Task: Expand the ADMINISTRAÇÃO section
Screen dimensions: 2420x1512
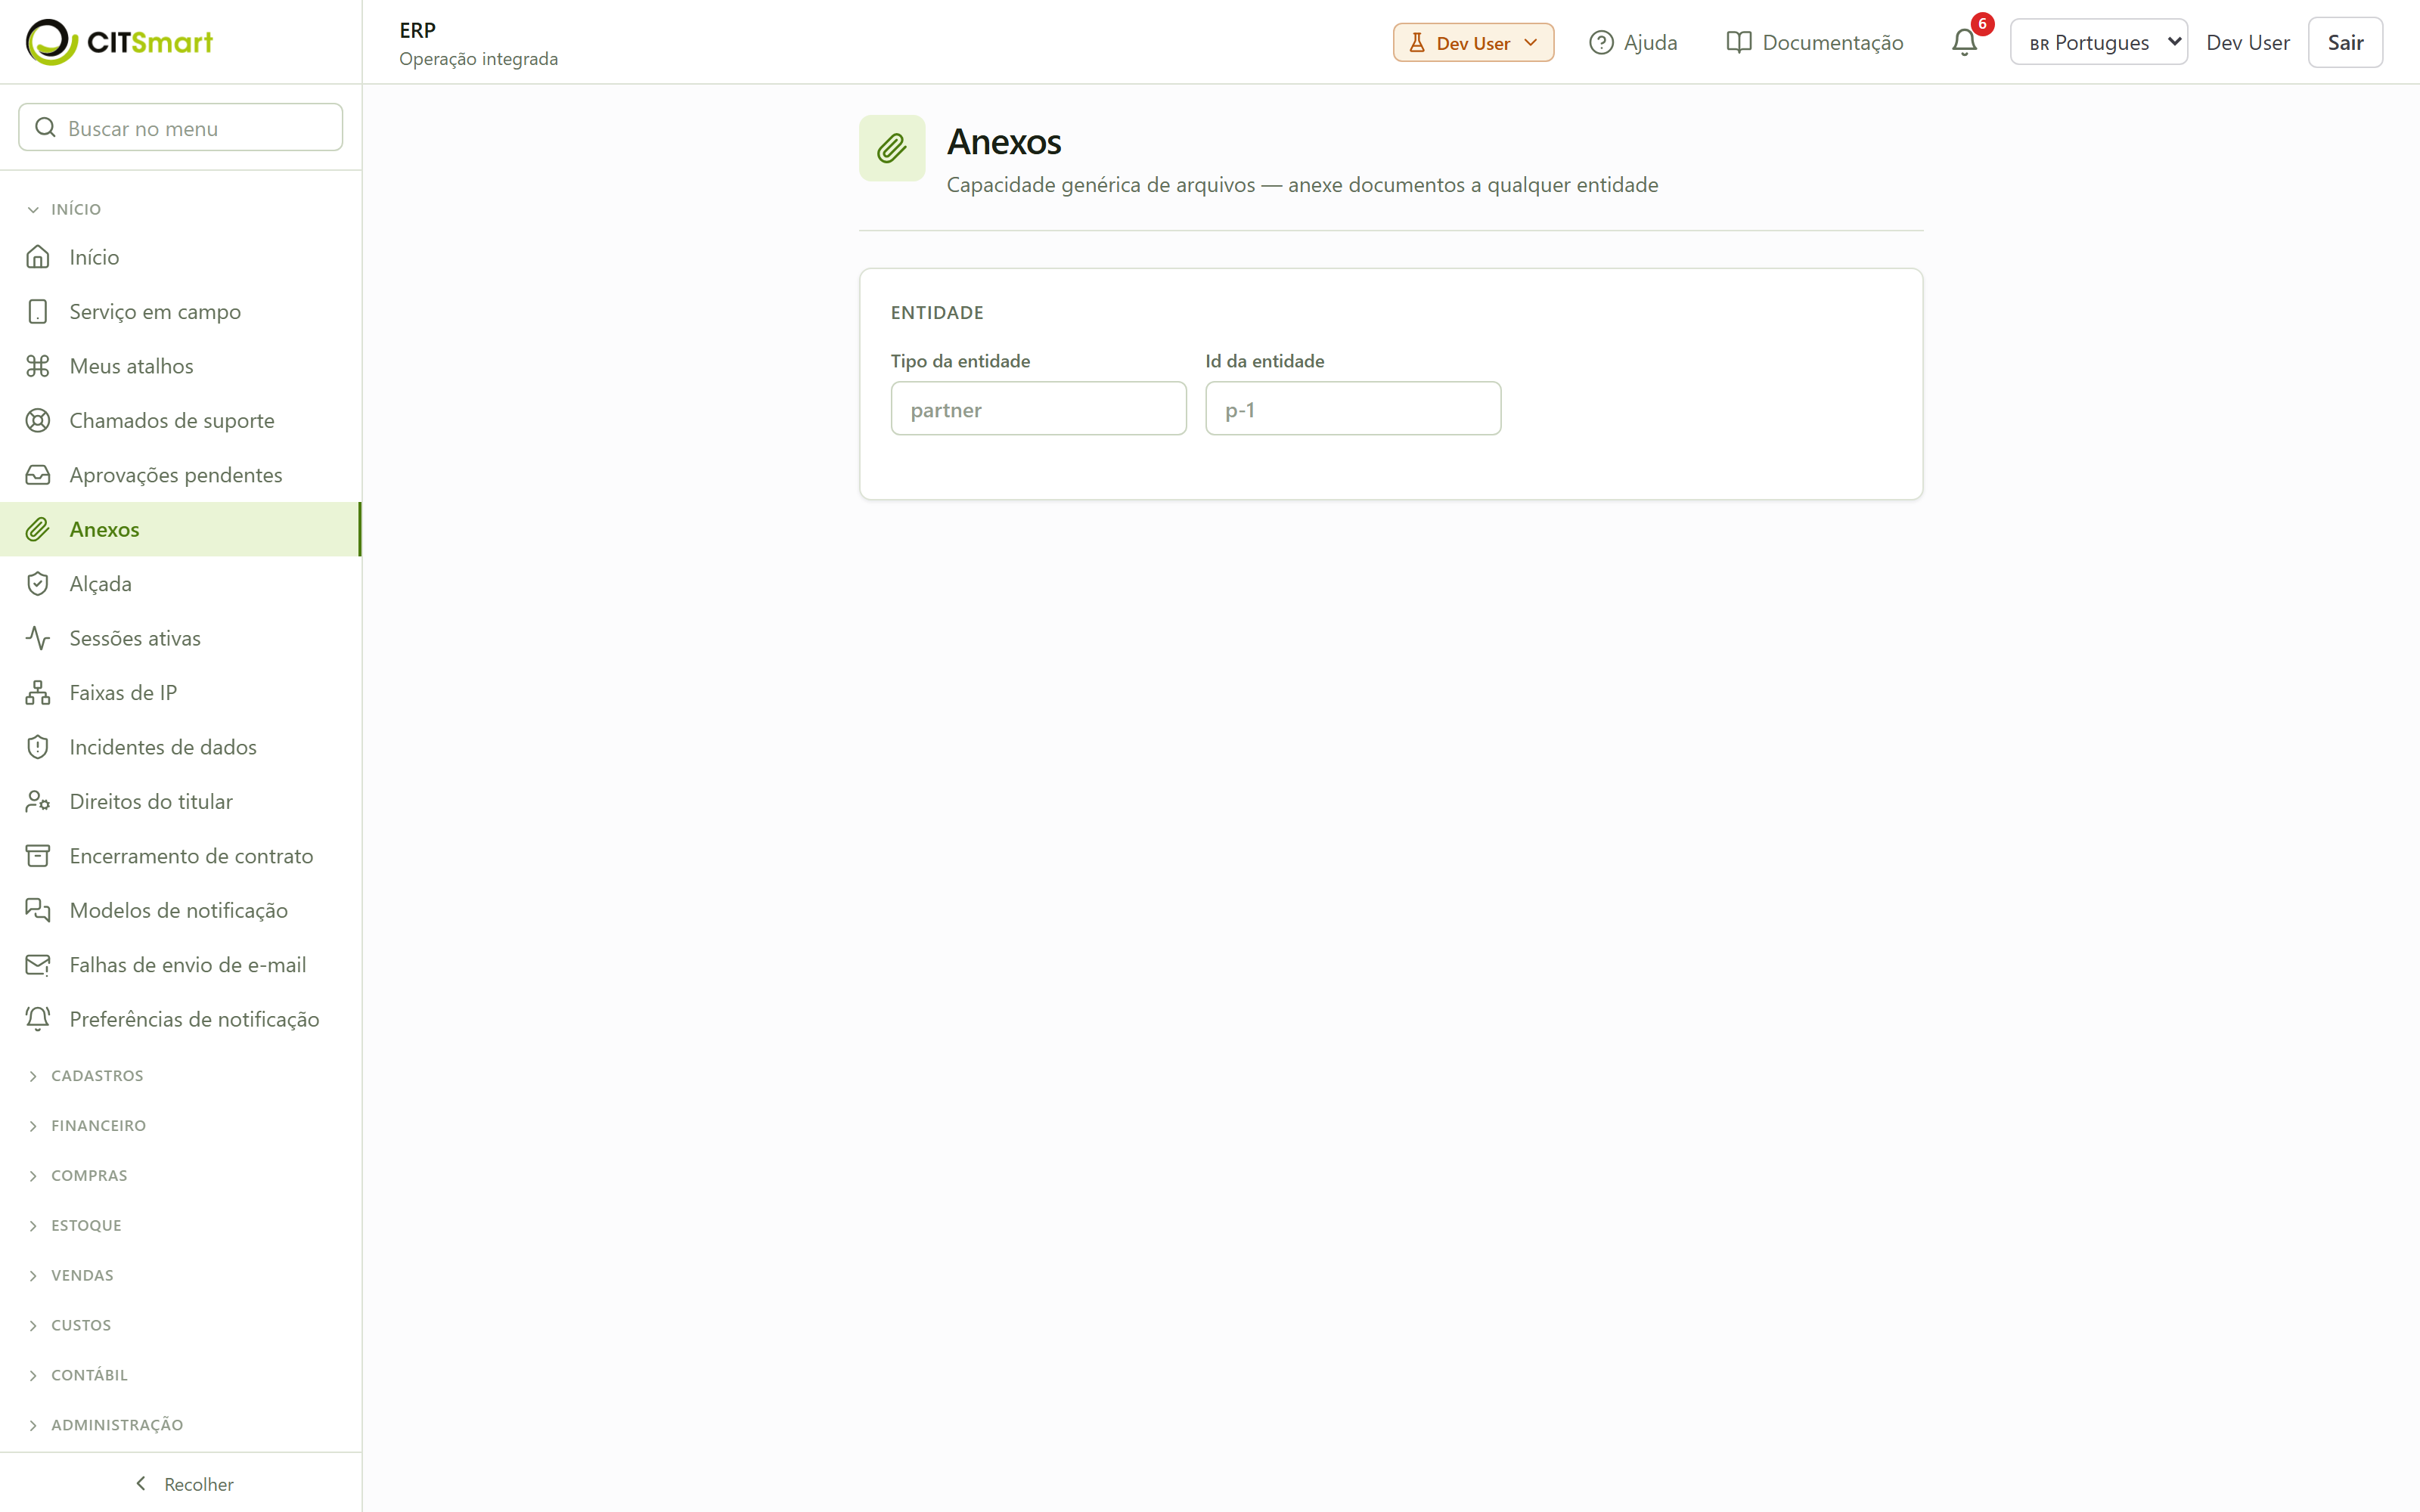Action: [106, 1426]
